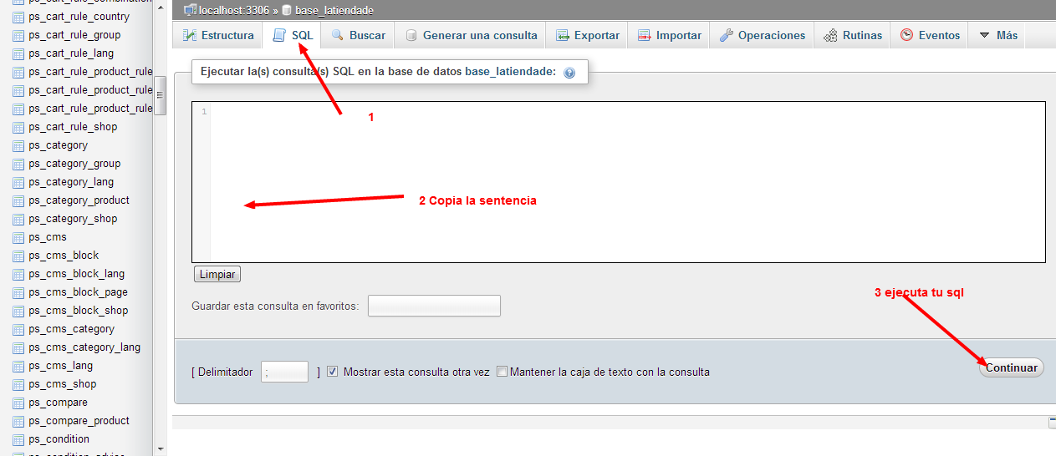This screenshot has width=1056, height=456.
Task: Click the help icon beside base_latiendade query title
Action: 569,73
